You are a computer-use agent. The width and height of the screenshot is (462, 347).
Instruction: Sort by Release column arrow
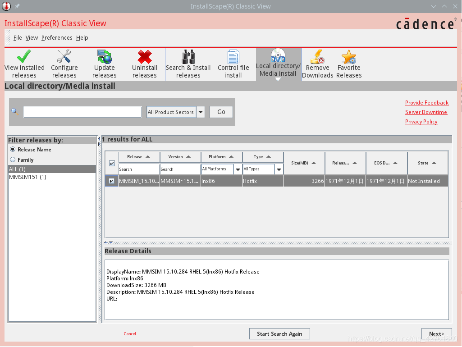pyautogui.click(x=148, y=157)
